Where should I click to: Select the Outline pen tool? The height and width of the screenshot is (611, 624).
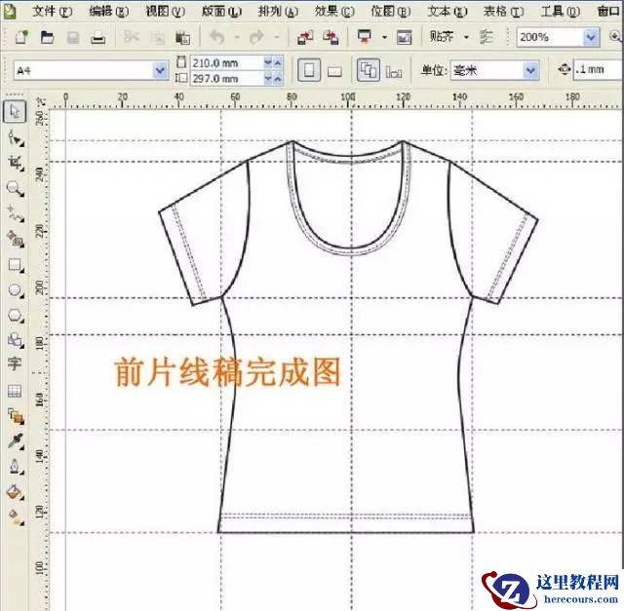pos(16,466)
